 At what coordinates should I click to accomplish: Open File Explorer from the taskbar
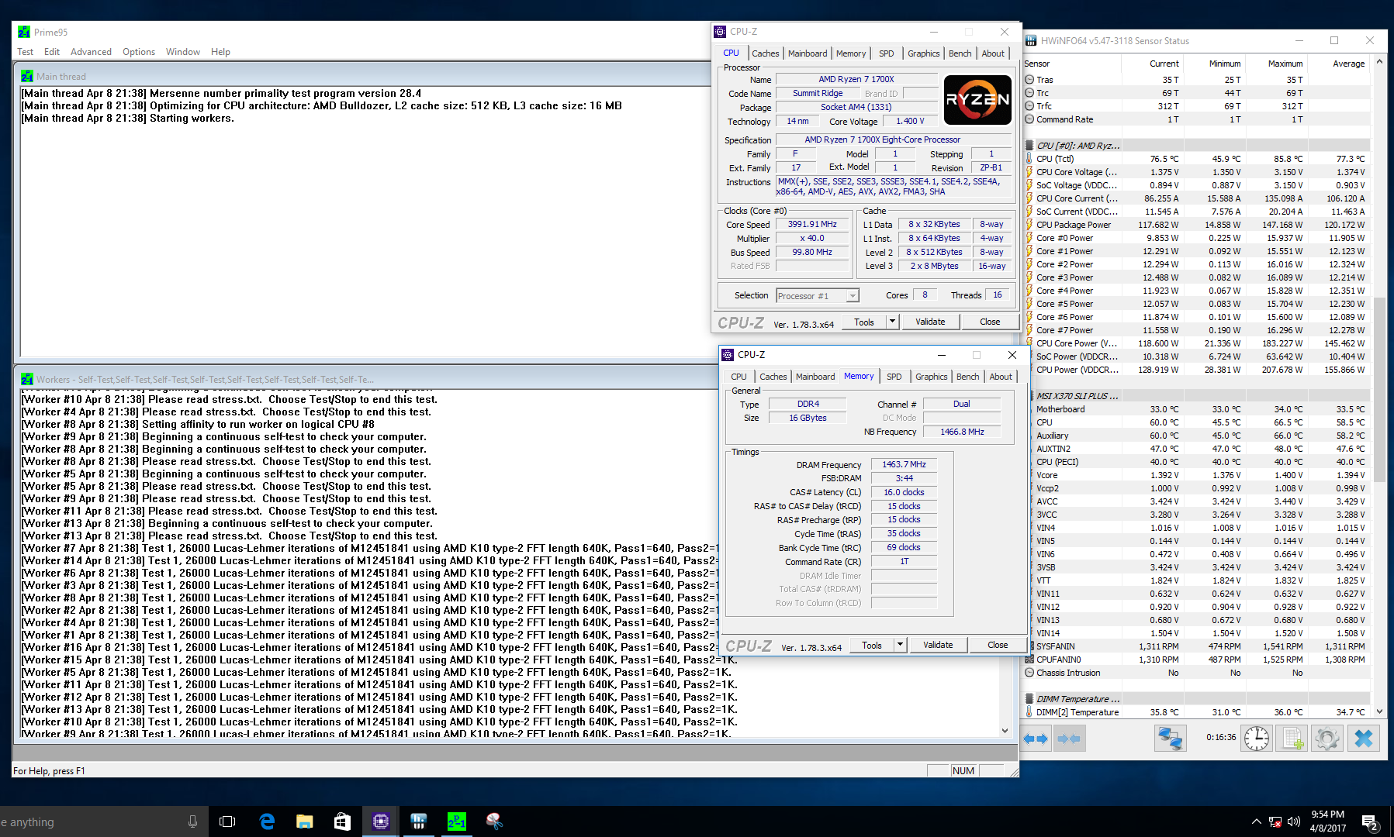[305, 821]
